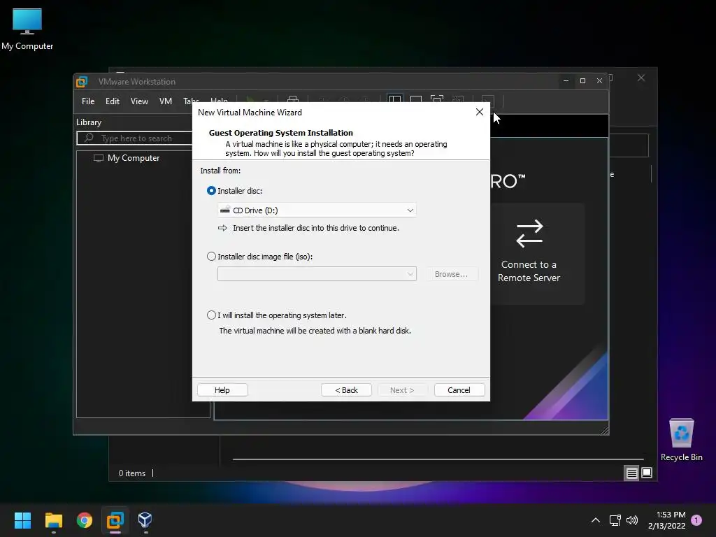Select the Installer disc radio button
The image size is (716, 537).
pos(211,191)
